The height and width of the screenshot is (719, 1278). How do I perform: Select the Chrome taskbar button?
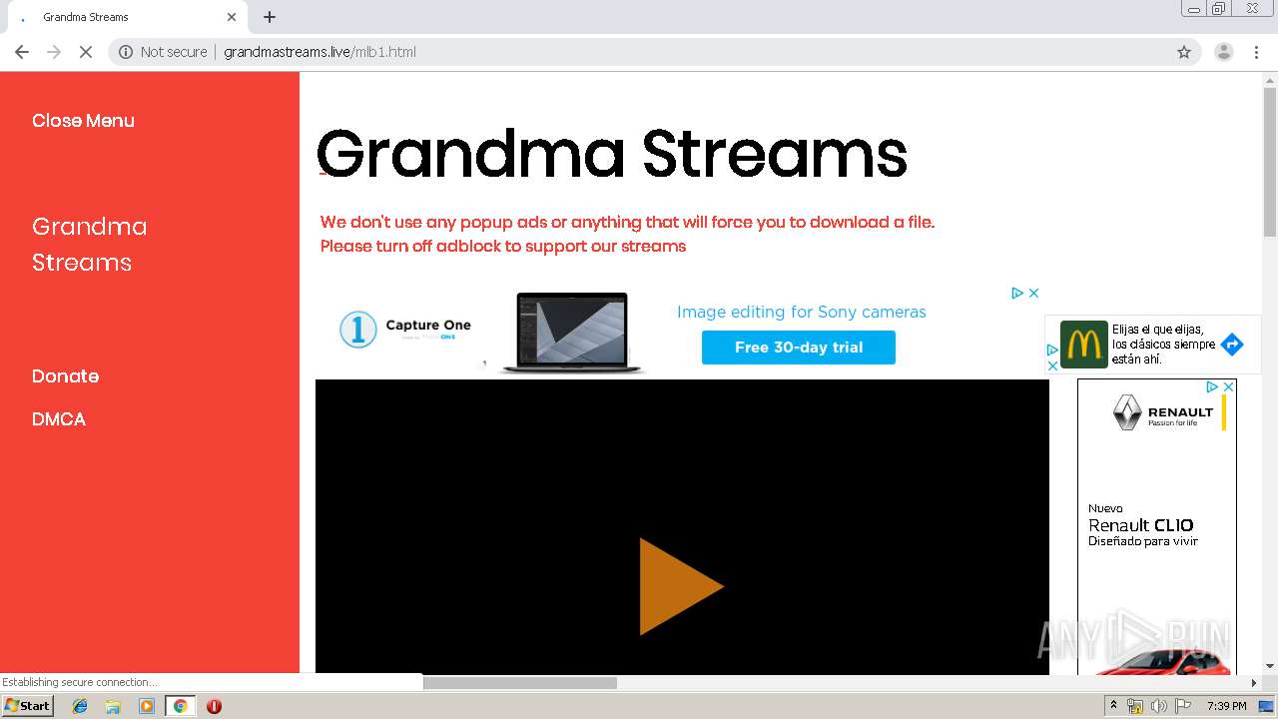point(180,706)
